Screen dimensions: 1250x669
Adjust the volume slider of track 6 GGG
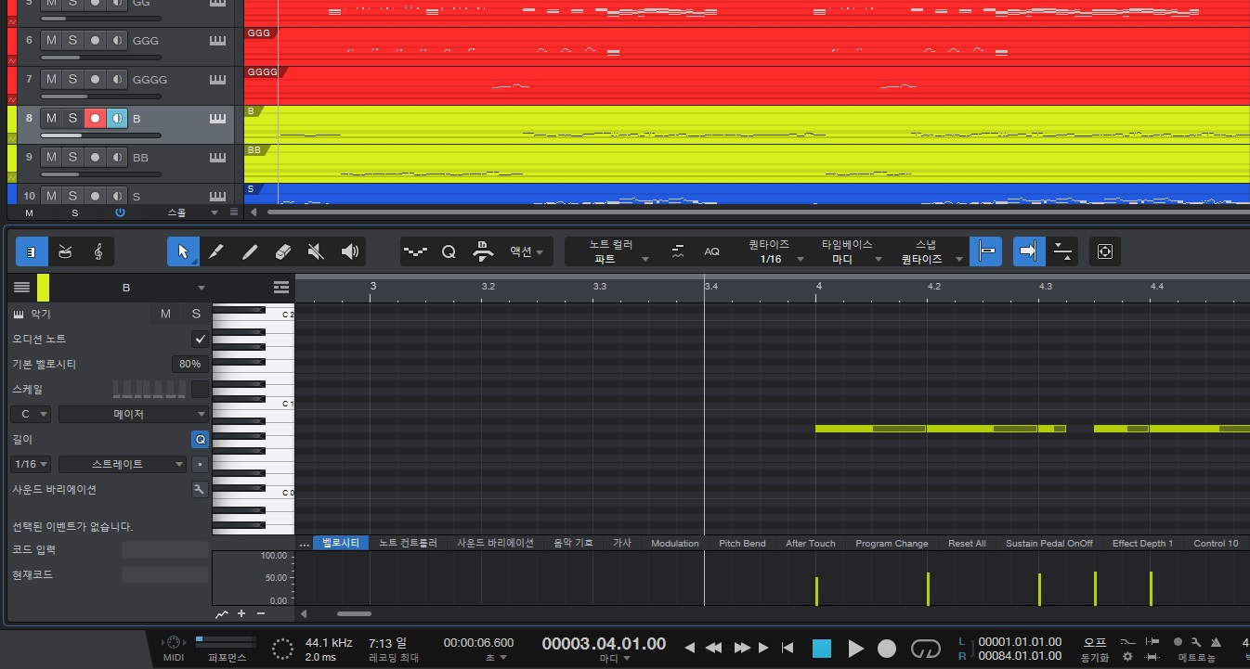point(100,58)
